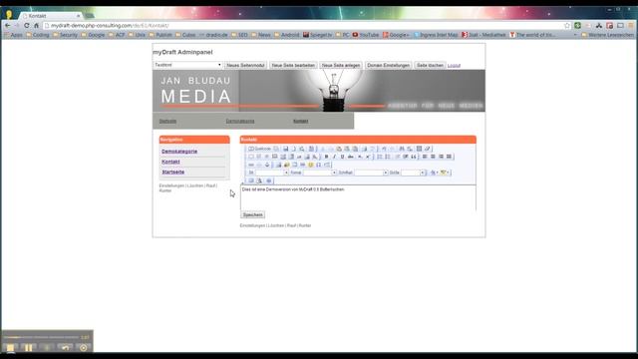This screenshot has height=359, width=638.
Task: Toggle block quote formatting
Action: (414, 157)
